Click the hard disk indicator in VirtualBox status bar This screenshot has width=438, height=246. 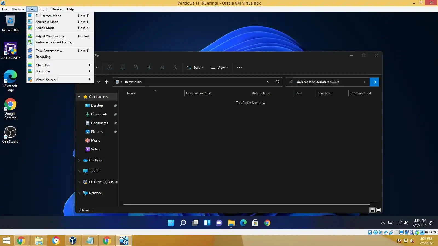click(x=370, y=232)
